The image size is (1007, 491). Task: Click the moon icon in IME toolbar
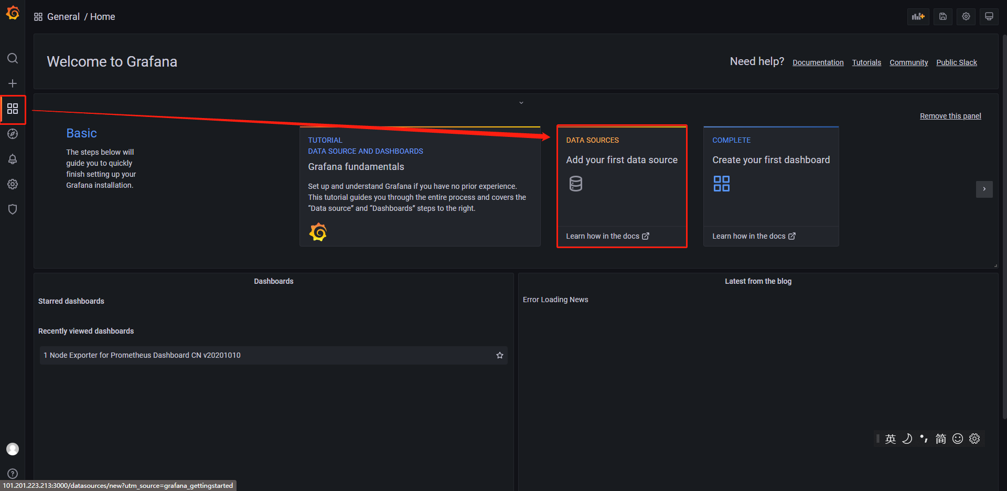click(907, 439)
